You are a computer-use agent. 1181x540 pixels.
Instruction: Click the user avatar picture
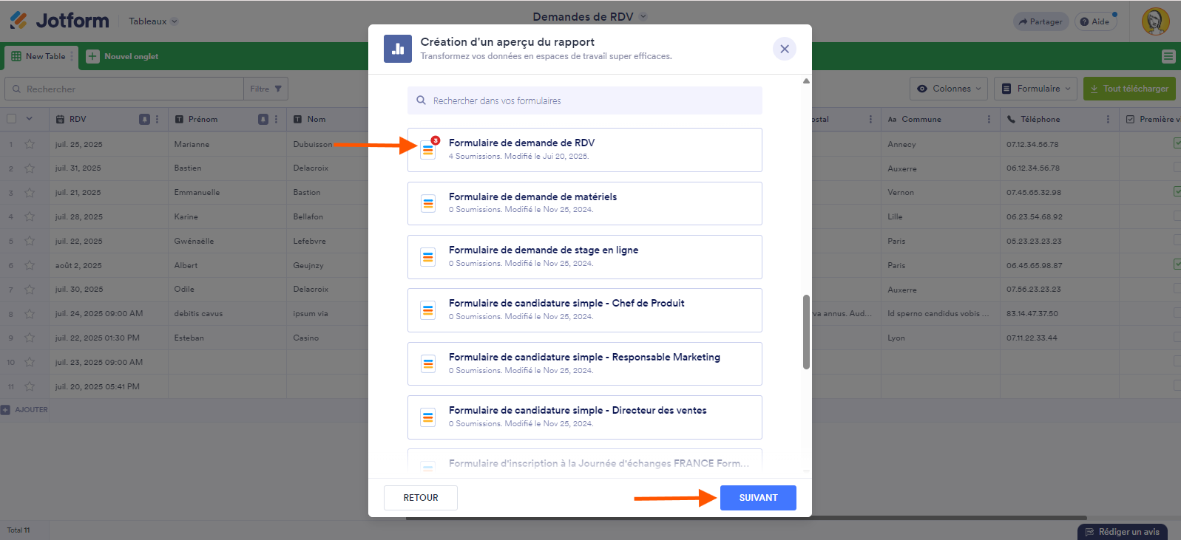coord(1155,21)
